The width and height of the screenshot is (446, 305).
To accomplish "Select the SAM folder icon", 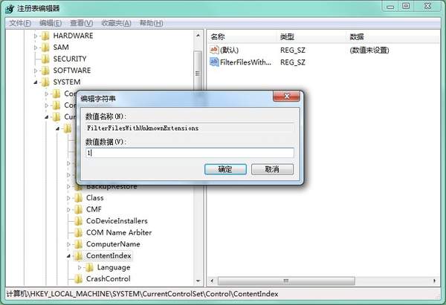I will point(45,47).
